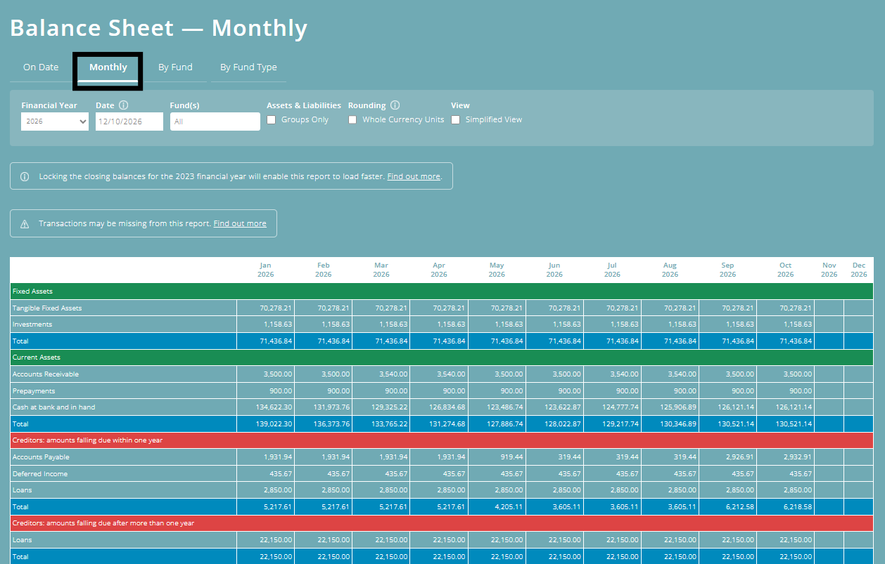Image resolution: width=885 pixels, height=564 pixels.
Task: Open the On Date tab
Action: [41, 67]
